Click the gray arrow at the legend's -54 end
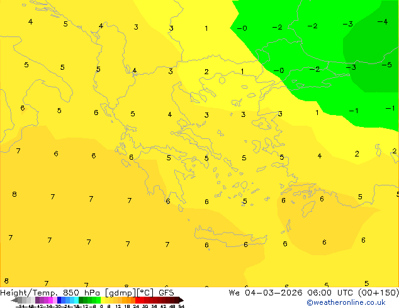Viewport: 399px width, 308px height. point(14,300)
